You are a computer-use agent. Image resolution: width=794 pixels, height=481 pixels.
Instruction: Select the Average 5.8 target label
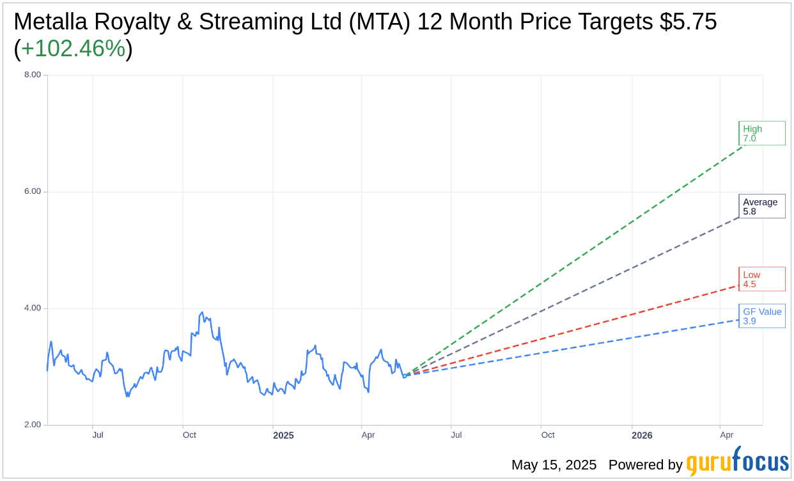click(761, 206)
